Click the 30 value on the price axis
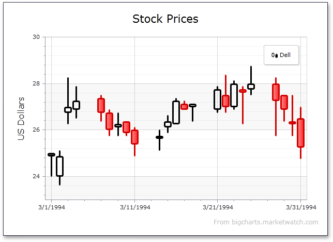This screenshot has width=333, height=242. point(36,37)
